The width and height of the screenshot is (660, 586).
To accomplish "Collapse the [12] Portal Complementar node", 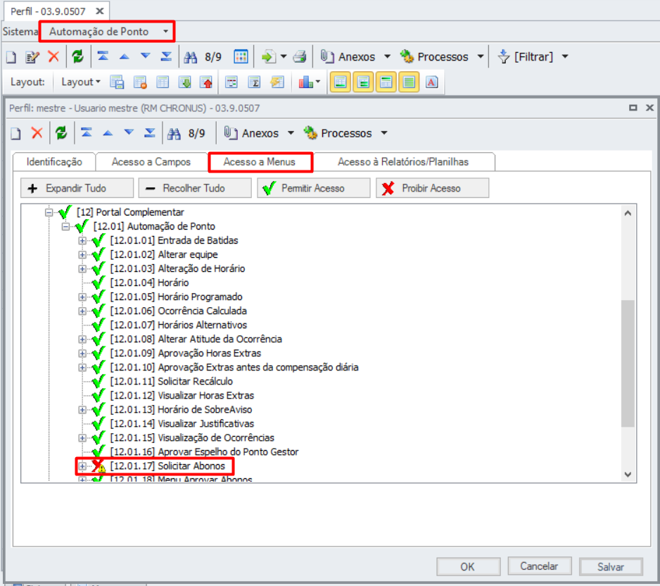I will click(x=49, y=212).
